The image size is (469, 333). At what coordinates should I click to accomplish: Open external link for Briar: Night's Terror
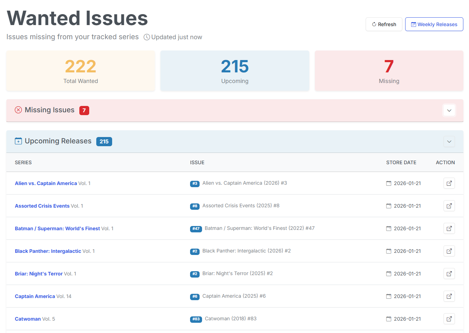point(449,274)
